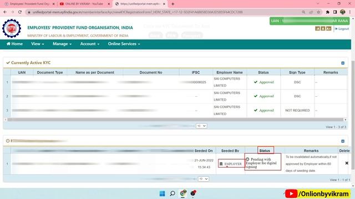Click the Sign Type column header

[297, 72]
